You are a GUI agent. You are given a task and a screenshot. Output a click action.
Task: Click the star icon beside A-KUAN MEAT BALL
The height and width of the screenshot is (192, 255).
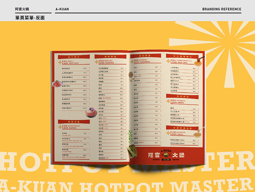click(168, 61)
